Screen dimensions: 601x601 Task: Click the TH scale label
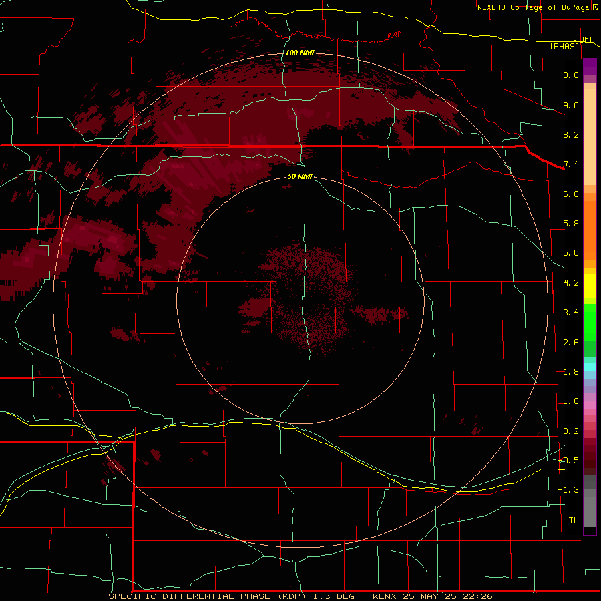pyautogui.click(x=574, y=520)
